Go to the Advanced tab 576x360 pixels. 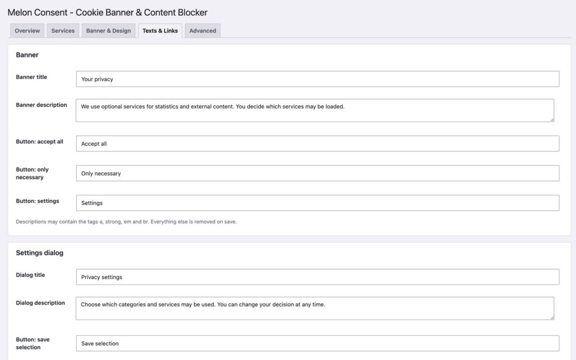[x=202, y=30]
